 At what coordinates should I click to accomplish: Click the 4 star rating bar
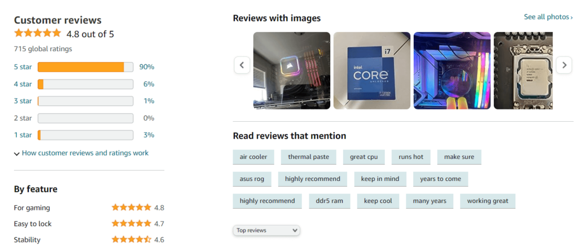point(85,84)
